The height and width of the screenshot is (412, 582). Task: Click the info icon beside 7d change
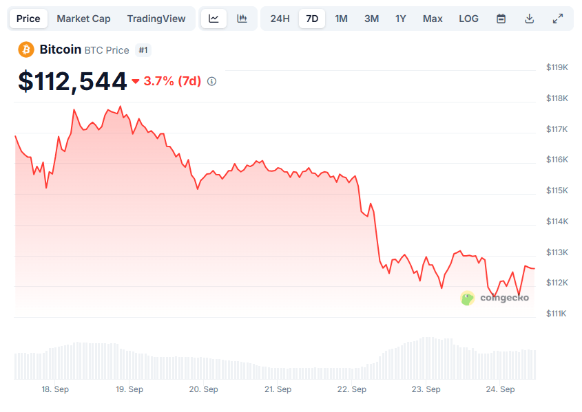pos(211,81)
